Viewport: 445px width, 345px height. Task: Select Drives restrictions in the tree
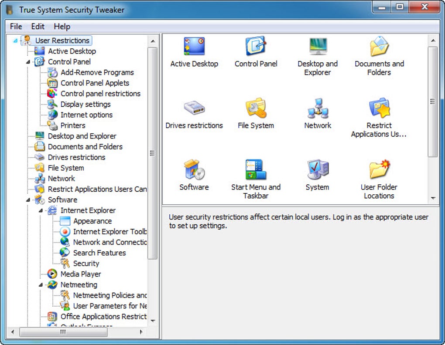pyautogui.click(x=77, y=157)
